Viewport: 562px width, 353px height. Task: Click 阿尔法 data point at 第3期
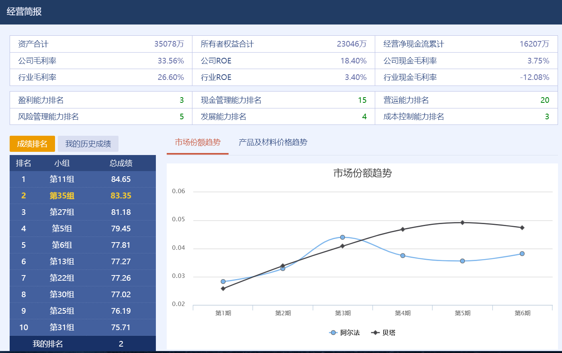pyautogui.click(x=343, y=237)
